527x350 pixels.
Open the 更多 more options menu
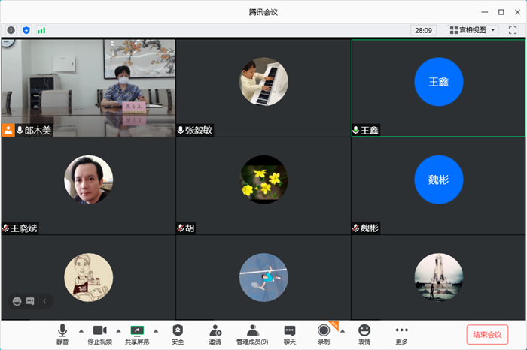pos(401,333)
